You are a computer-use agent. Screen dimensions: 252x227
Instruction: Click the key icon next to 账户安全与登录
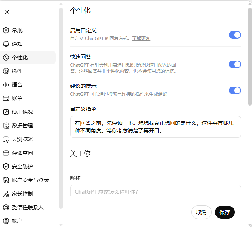pos(6,180)
